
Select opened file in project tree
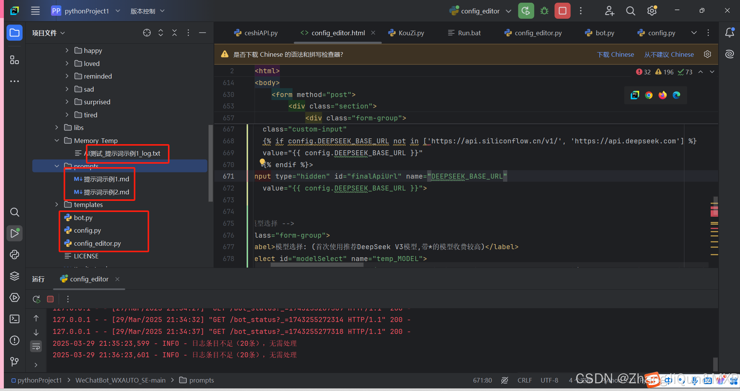coord(147,33)
